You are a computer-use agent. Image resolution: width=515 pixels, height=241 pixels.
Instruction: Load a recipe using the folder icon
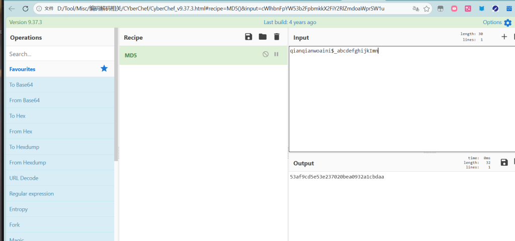coord(263,37)
